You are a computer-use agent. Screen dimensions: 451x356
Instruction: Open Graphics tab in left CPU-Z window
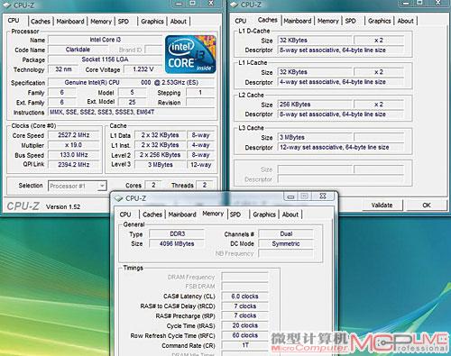(x=152, y=22)
